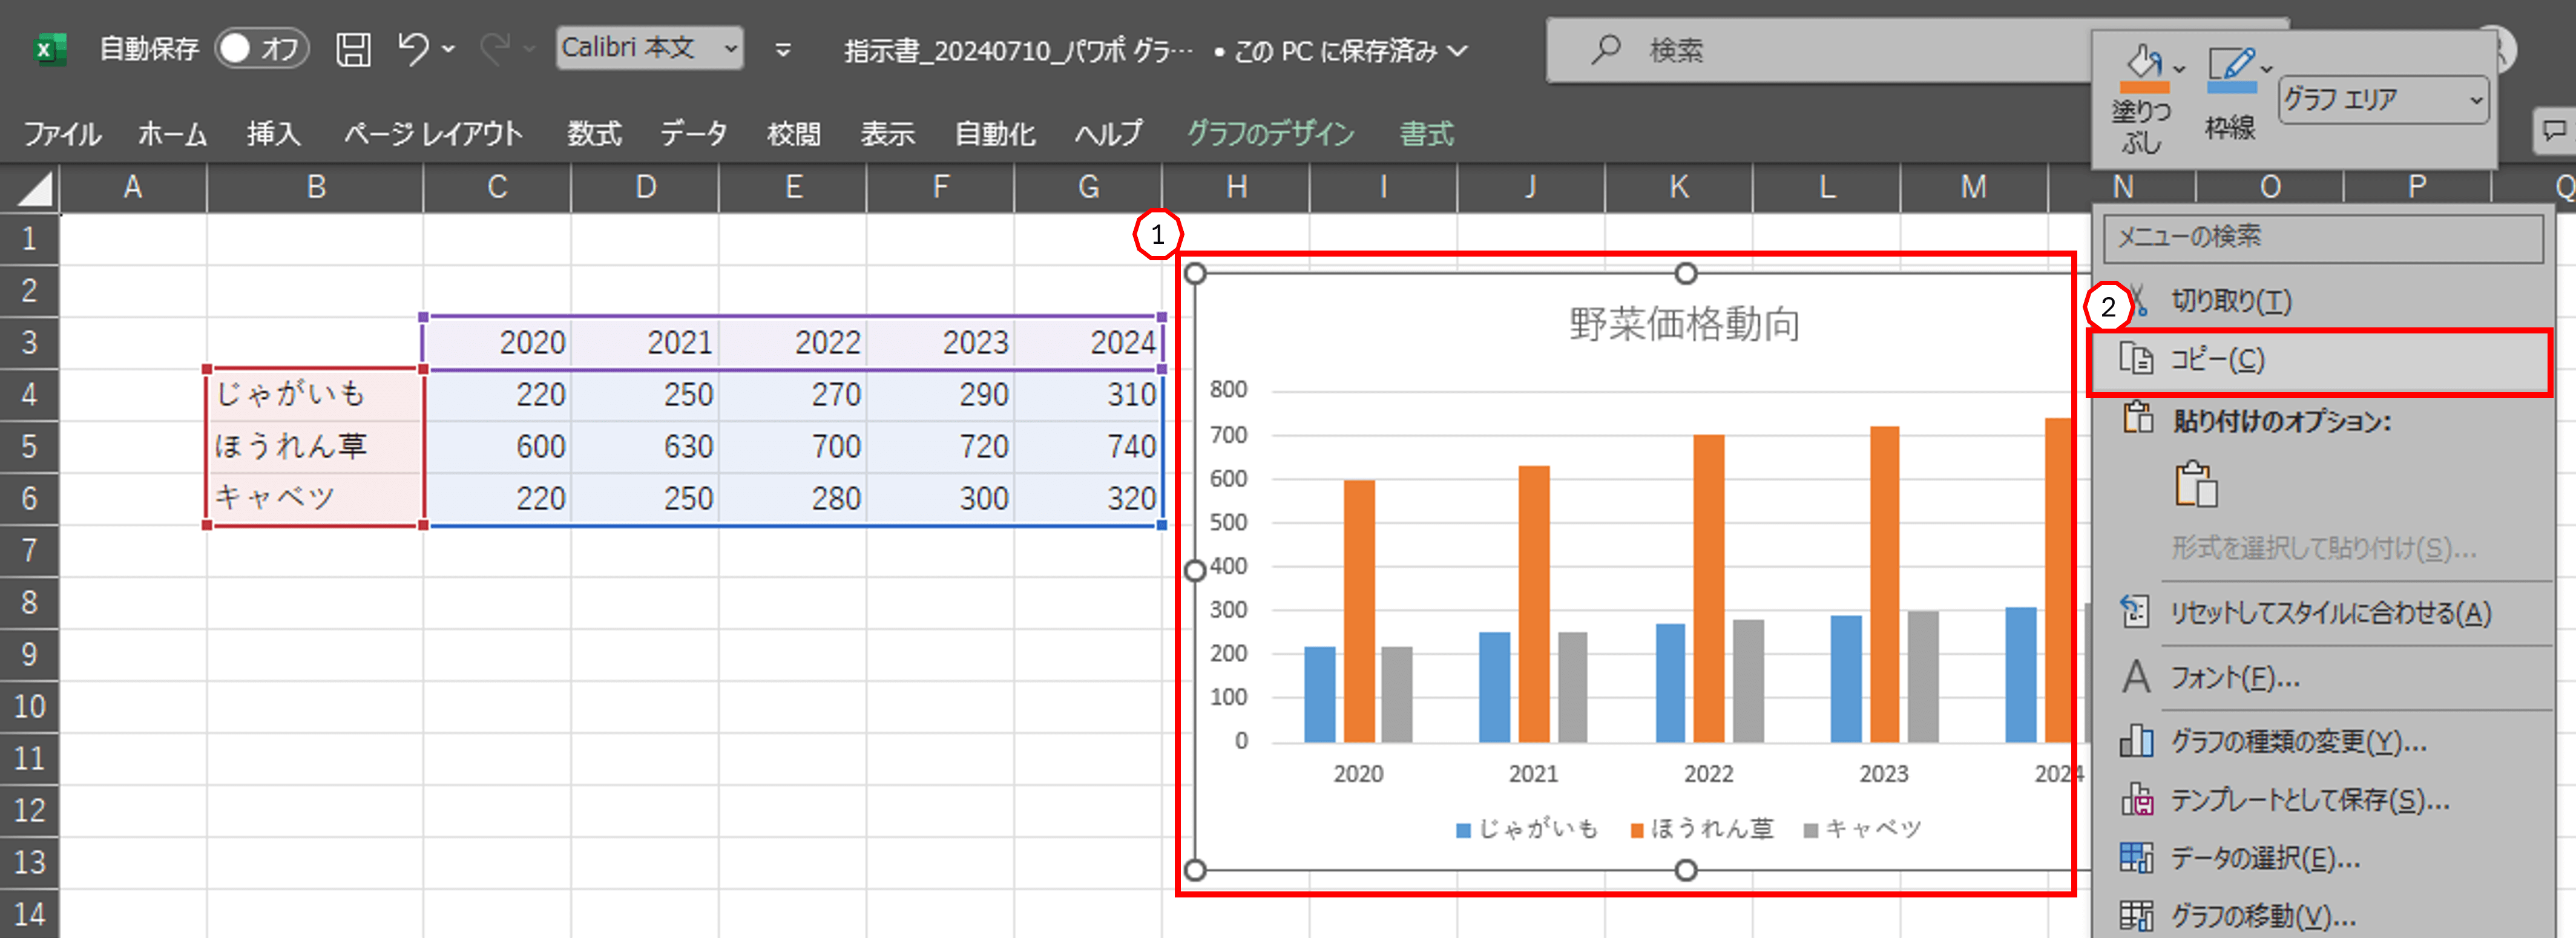Open the Undo history dropdown arrow
The height and width of the screenshot is (938, 2576).
448,48
